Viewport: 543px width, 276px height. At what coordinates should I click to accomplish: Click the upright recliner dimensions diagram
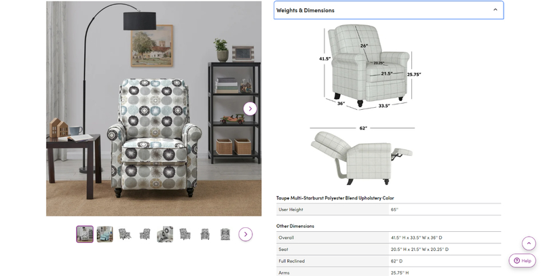(370, 66)
